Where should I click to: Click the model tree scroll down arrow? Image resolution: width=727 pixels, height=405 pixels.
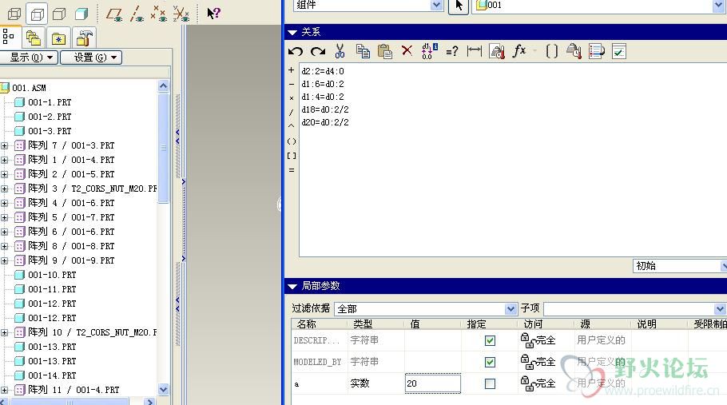(163, 389)
